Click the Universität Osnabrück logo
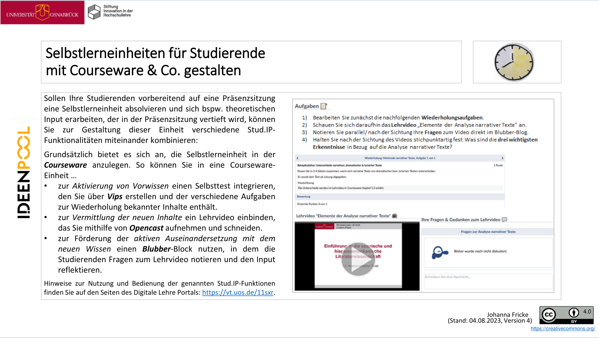This screenshot has height=338, width=599. click(42, 12)
